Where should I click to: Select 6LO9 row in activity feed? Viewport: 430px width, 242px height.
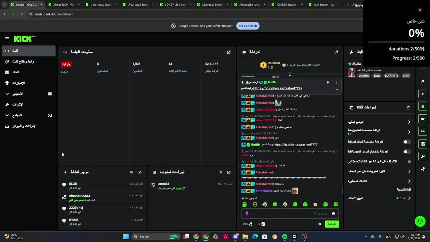click(x=103, y=186)
